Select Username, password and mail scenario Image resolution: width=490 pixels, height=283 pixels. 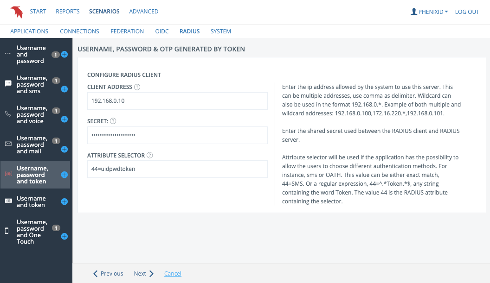click(32, 145)
